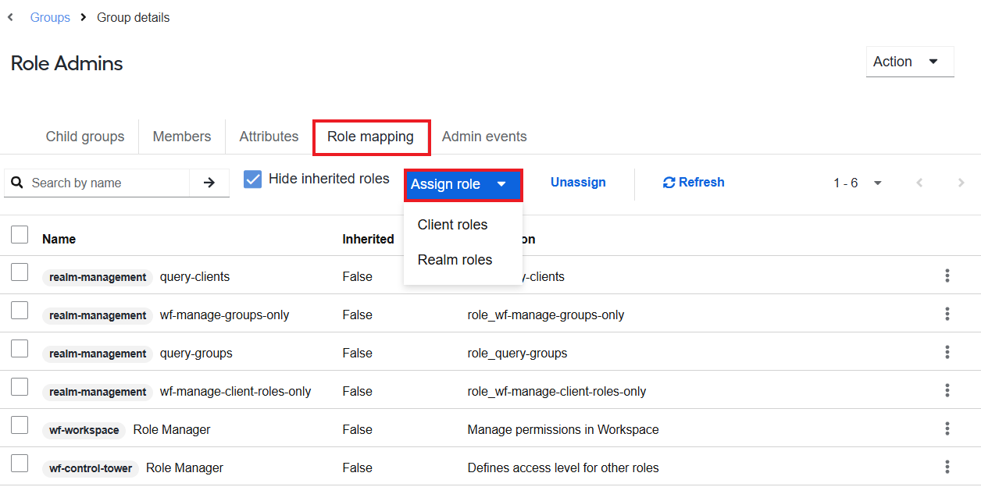Open the Admin events tab
Image resolution: width=981 pixels, height=487 pixels.
click(x=484, y=137)
